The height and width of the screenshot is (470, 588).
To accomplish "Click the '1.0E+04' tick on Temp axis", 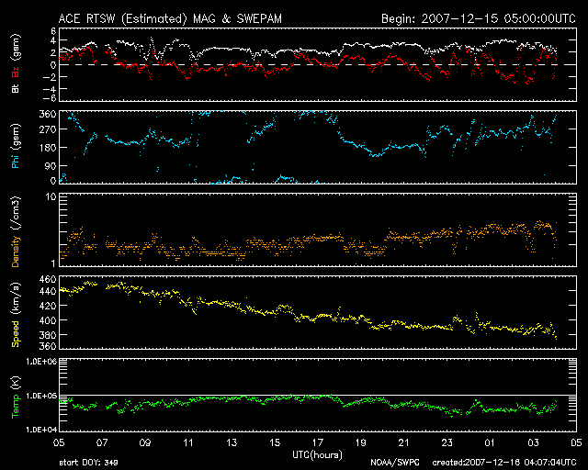I will point(41,430).
